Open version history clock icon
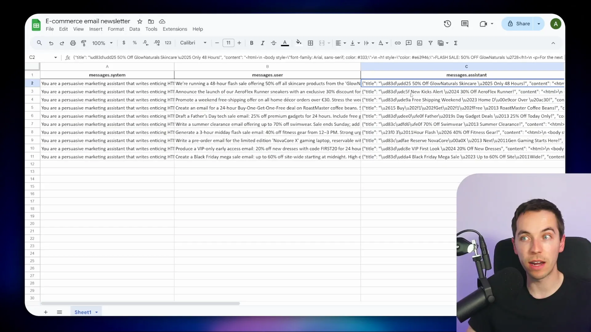This screenshot has height=332, width=591. tap(447, 24)
